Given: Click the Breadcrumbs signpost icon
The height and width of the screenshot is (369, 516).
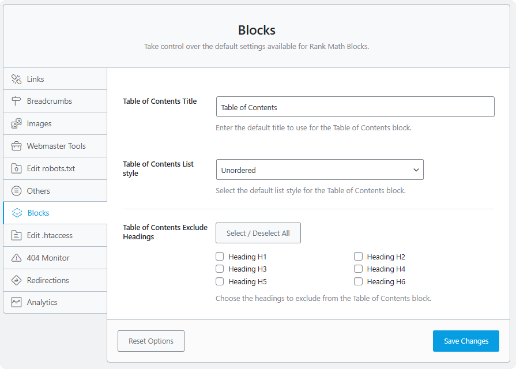Looking at the screenshot, I should click(x=16, y=101).
